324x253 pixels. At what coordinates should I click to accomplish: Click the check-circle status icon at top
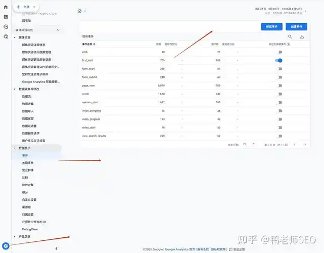pos(79,11)
